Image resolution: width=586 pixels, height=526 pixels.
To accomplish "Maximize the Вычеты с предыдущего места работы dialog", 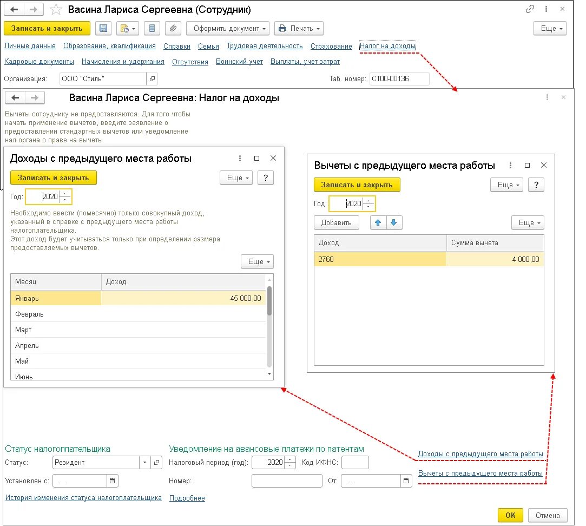I will point(527,165).
